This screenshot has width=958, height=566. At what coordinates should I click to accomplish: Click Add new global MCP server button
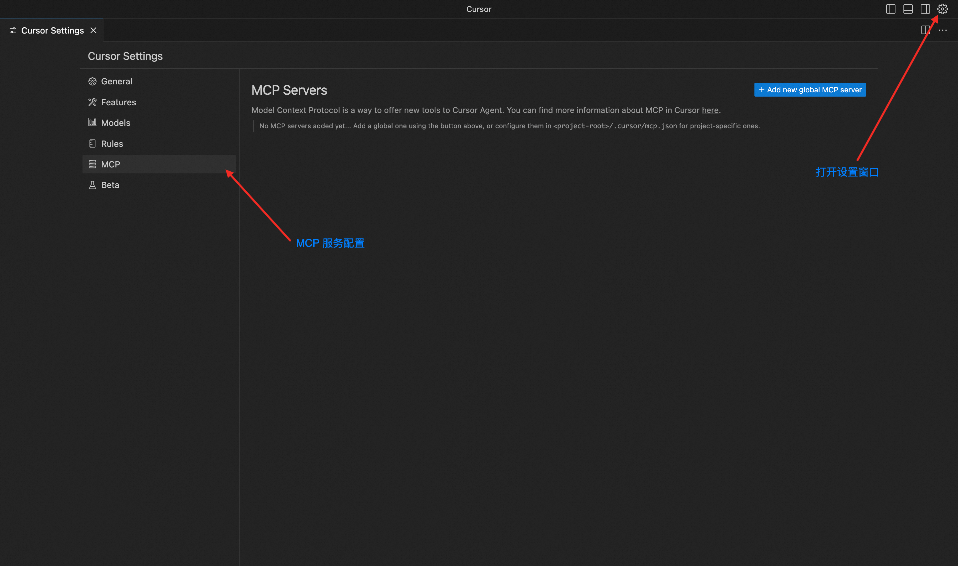coord(810,90)
